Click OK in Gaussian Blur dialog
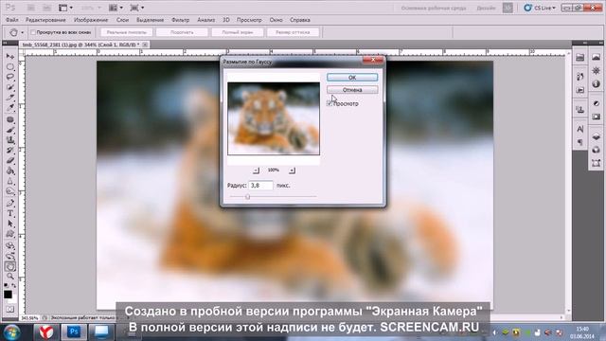This screenshot has height=341, width=606. (352, 78)
